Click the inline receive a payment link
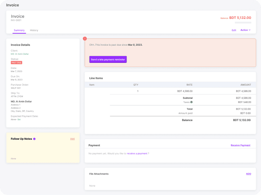The width and height of the screenshot is (261, 195). (137, 153)
